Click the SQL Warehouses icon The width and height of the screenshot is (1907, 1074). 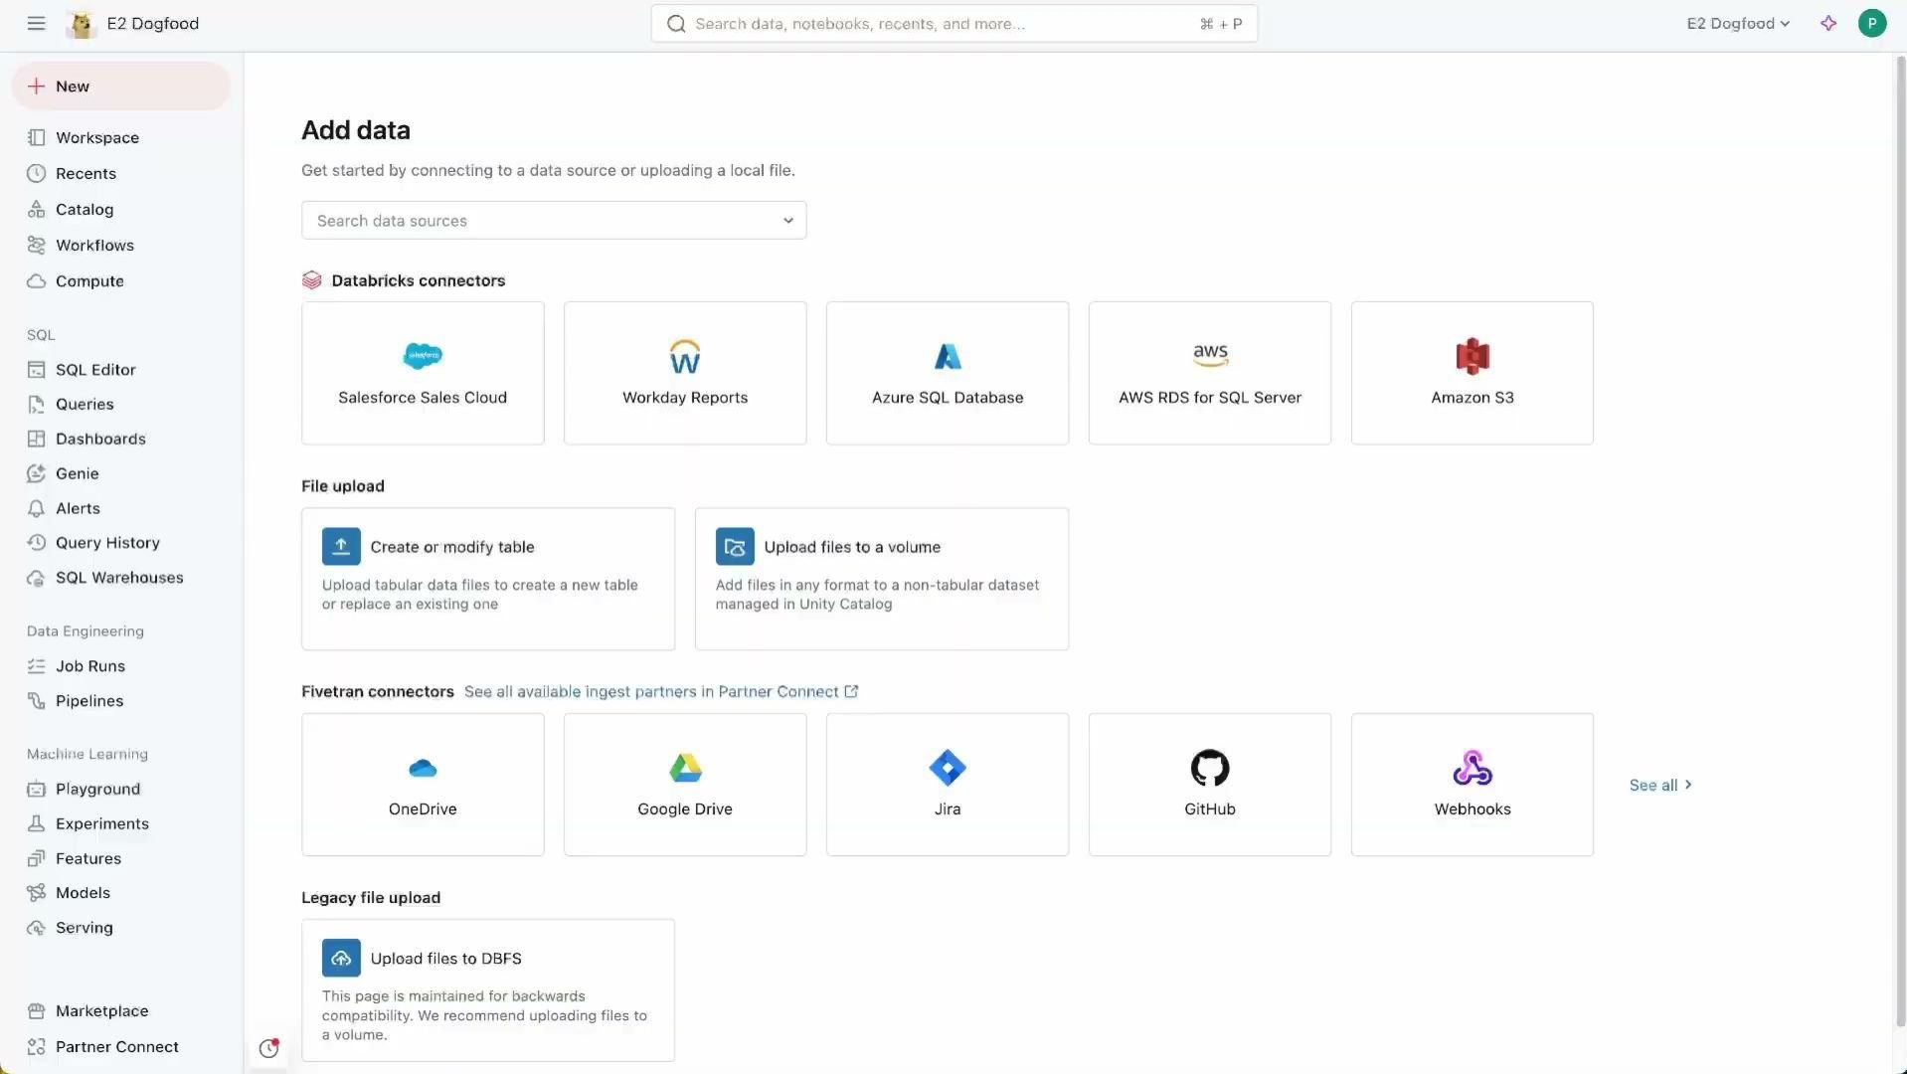(x=37, y=578)
